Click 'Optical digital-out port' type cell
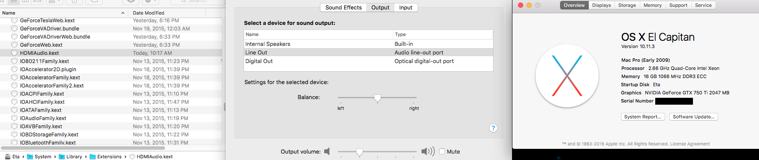This screenshot has width=759, height=160. [424, 61]
